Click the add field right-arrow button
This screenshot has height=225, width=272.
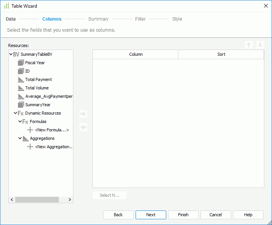pos(83,114)
